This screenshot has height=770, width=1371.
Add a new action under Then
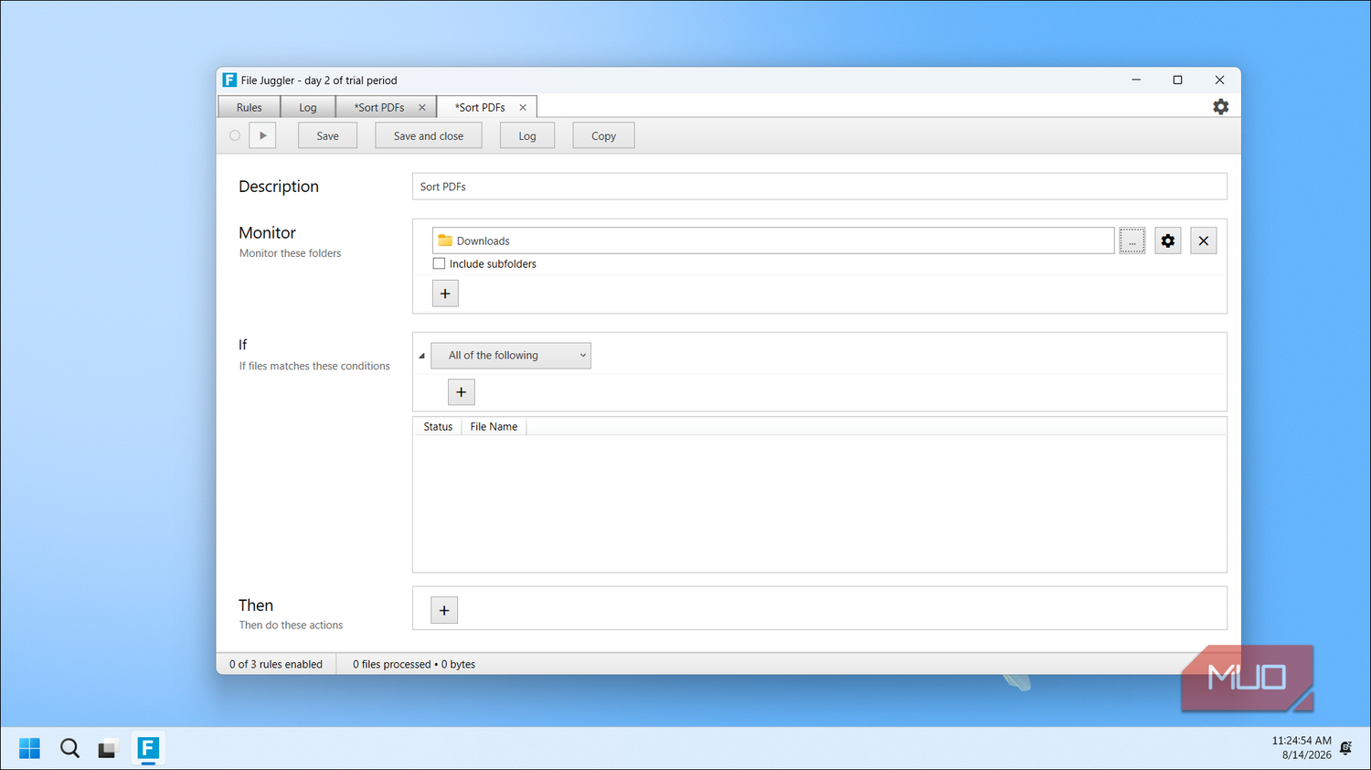(x=444, y=610)
